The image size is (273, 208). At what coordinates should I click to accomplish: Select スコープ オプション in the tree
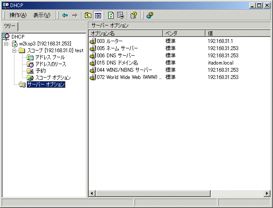[x=53, y=78]
